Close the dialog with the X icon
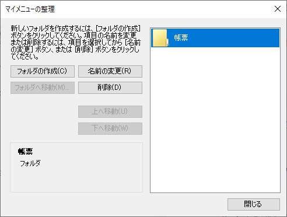 click(x=278, y=9)
